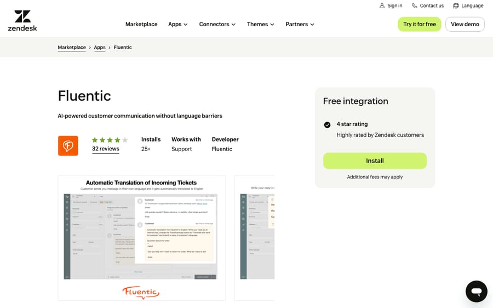Click the 'Free integration' heading
The image size is (493, 308).
(356, 101)
